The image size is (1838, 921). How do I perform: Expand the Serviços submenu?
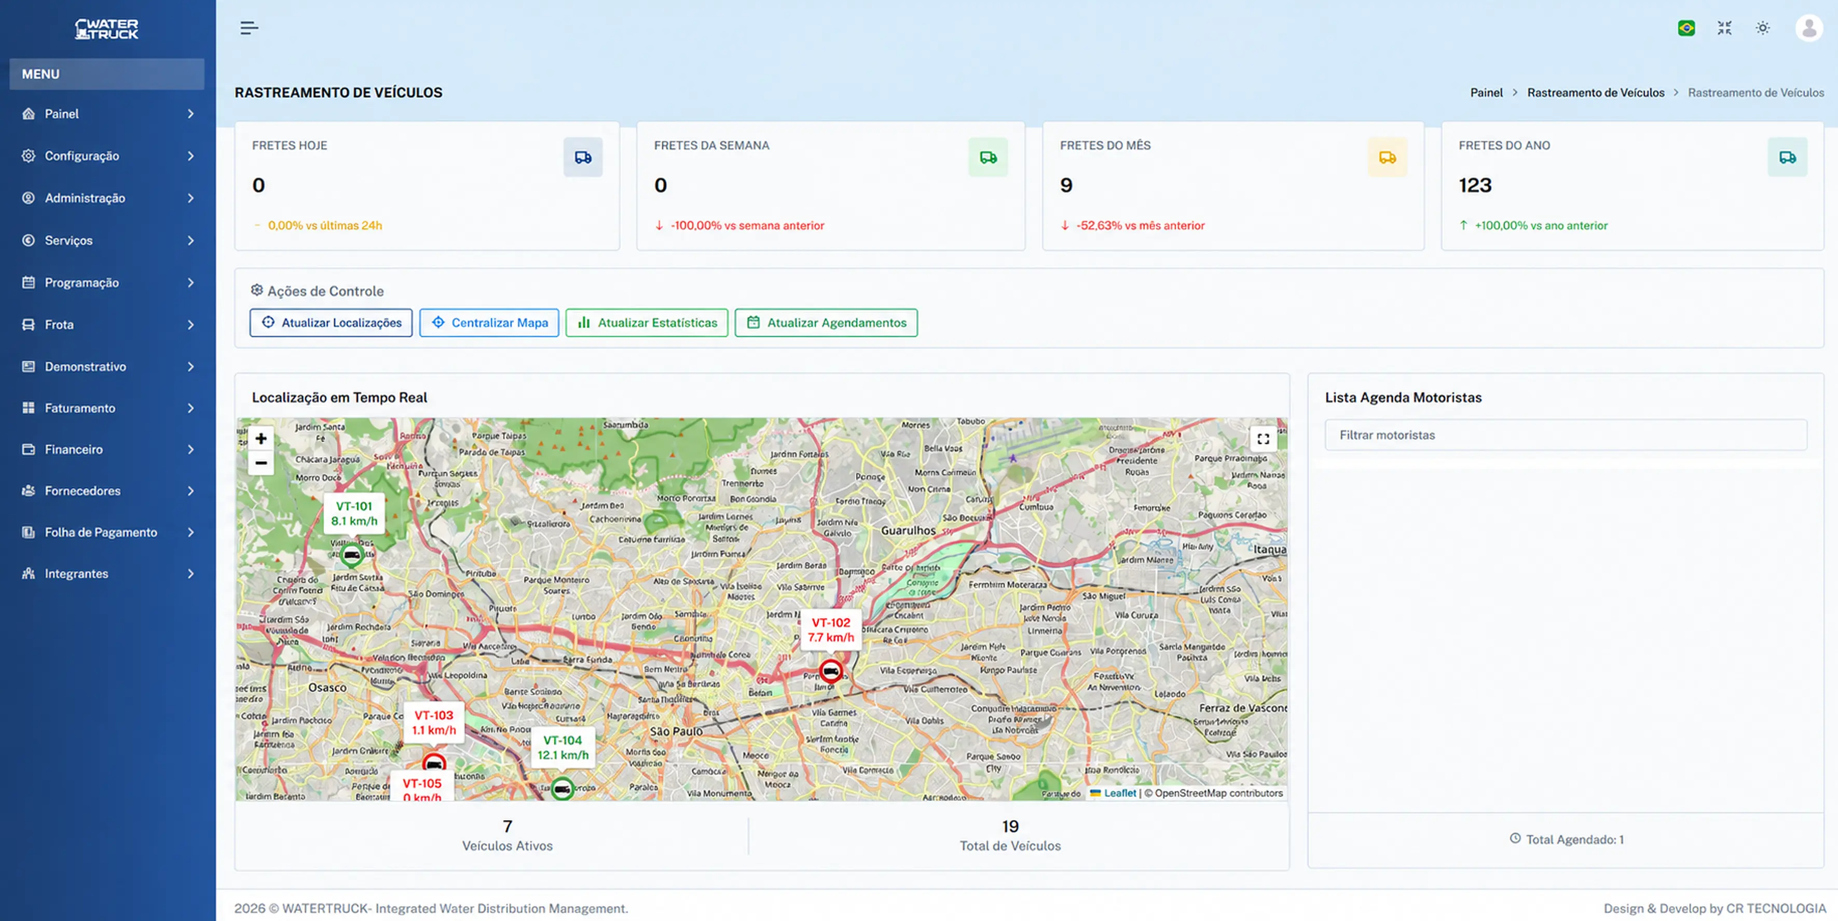click(107, 240)
